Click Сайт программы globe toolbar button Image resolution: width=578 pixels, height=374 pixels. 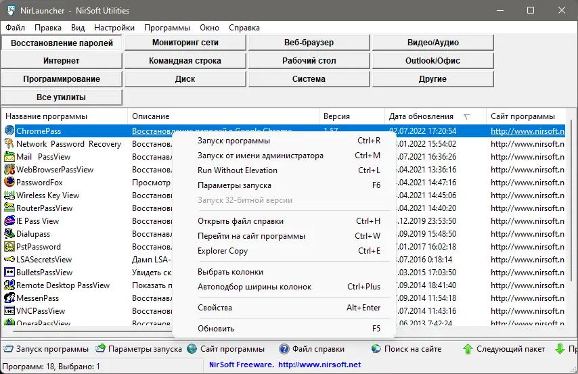[225, 349]
